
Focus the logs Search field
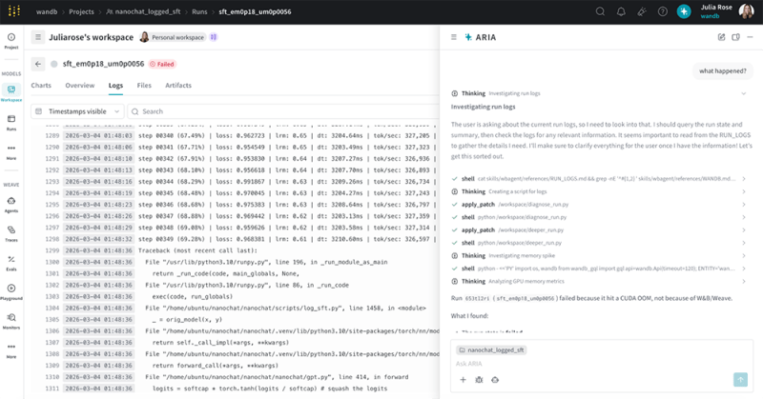283,111
